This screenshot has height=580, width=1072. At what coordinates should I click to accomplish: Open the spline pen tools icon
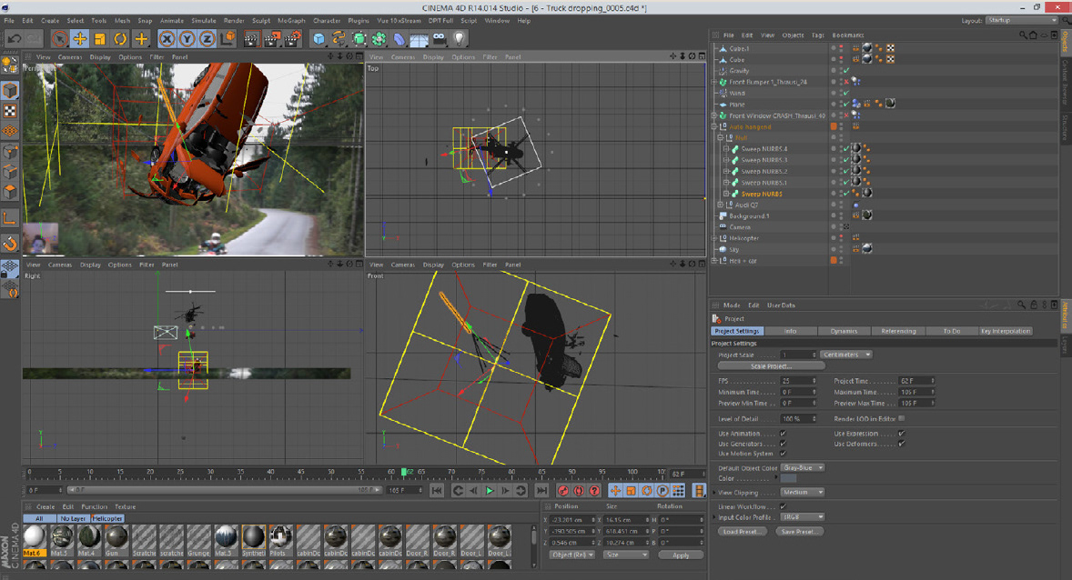coord(339,39)
